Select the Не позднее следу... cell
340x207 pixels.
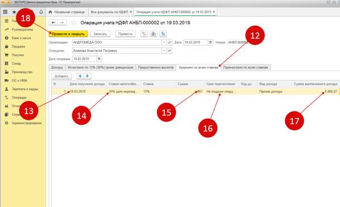[x=222, y=92]
